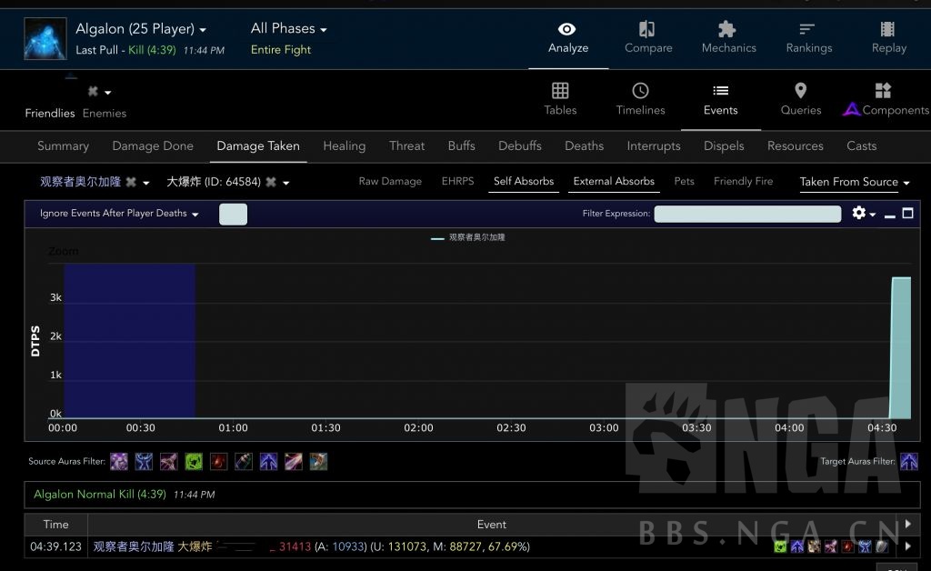The width and height of the screenshot is (931, 571).
Task: Open the Compare view
Action: point(647,37)
